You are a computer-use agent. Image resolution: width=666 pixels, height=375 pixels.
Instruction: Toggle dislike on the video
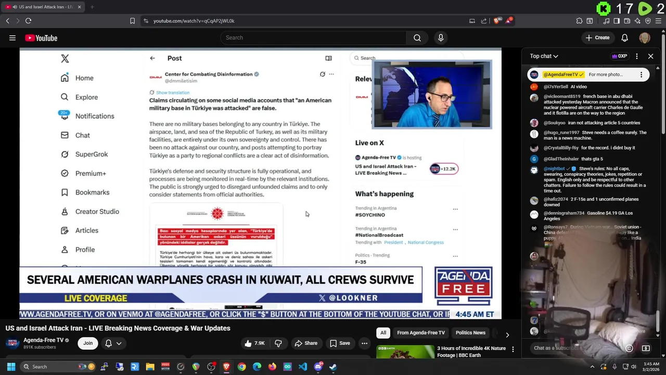pyautogui.click(x=278, y=343)
